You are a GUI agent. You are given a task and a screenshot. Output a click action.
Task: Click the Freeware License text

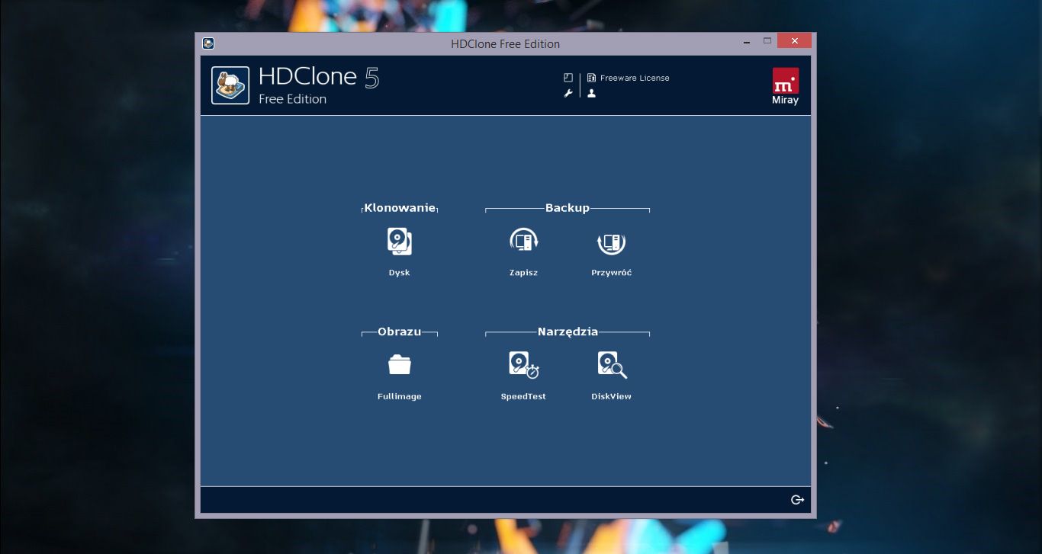[635, 78]
